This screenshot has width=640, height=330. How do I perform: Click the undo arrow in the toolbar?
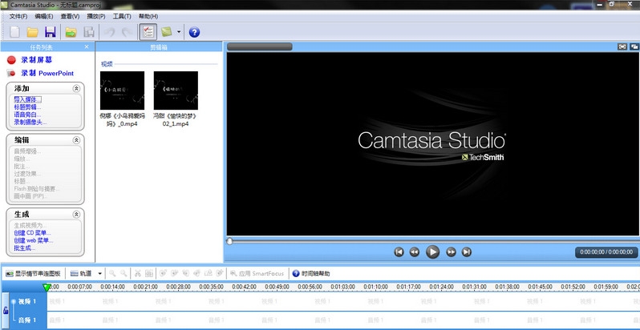pyautogui.click(x=110, y=33)
